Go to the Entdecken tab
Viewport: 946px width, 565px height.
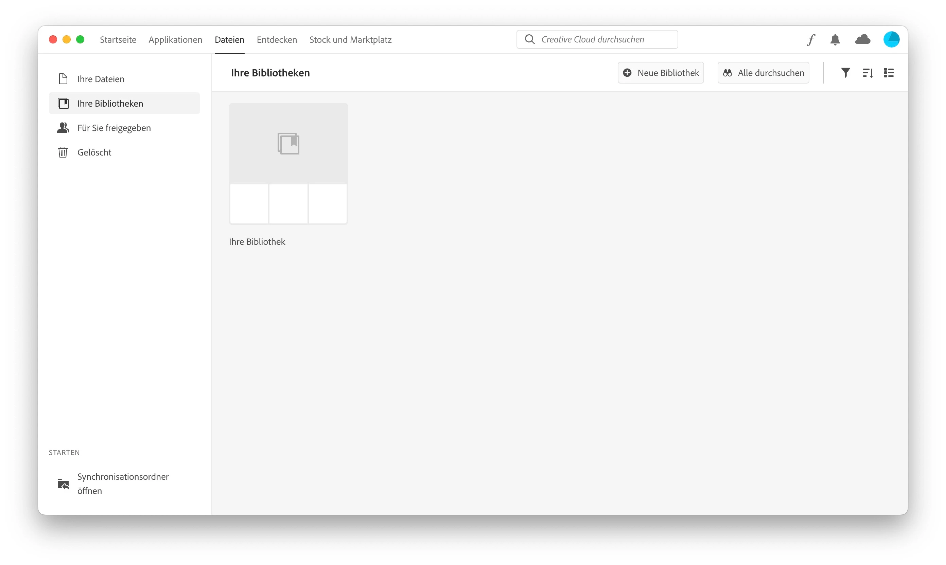[277, 40]
